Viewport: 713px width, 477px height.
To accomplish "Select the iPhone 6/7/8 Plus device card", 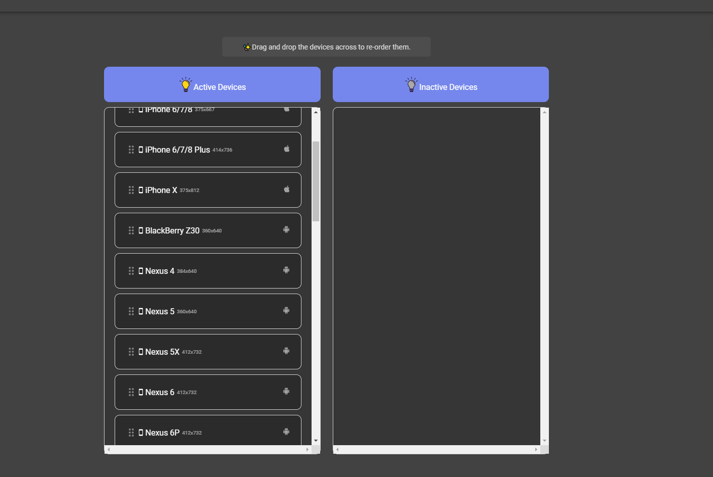I will point(208,150).
